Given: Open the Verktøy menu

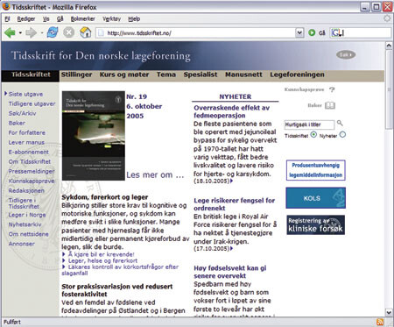Looking at the screenshot, I should point(112,19).
